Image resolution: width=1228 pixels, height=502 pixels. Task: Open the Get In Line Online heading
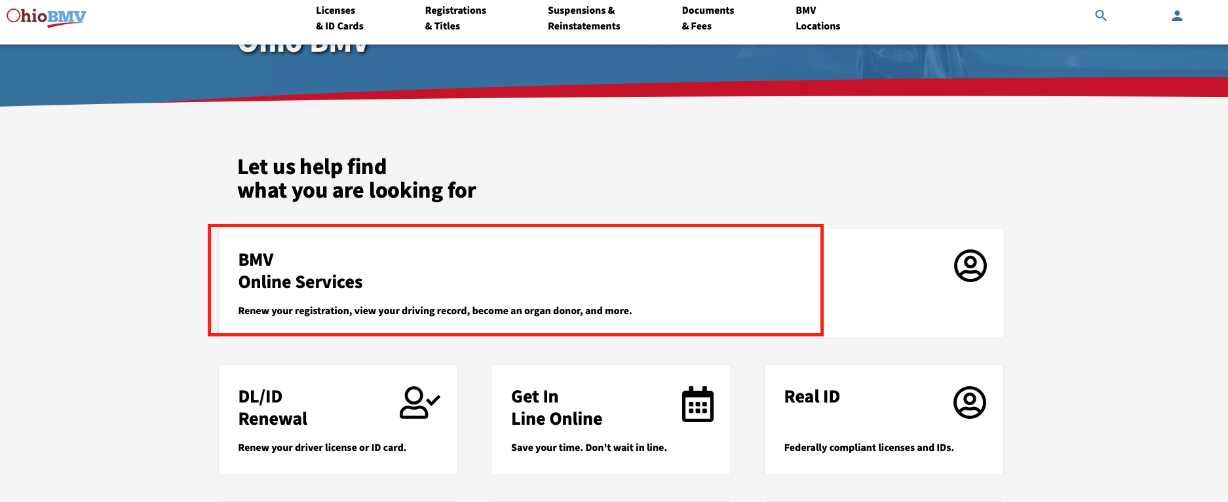[x=556, y=408]
